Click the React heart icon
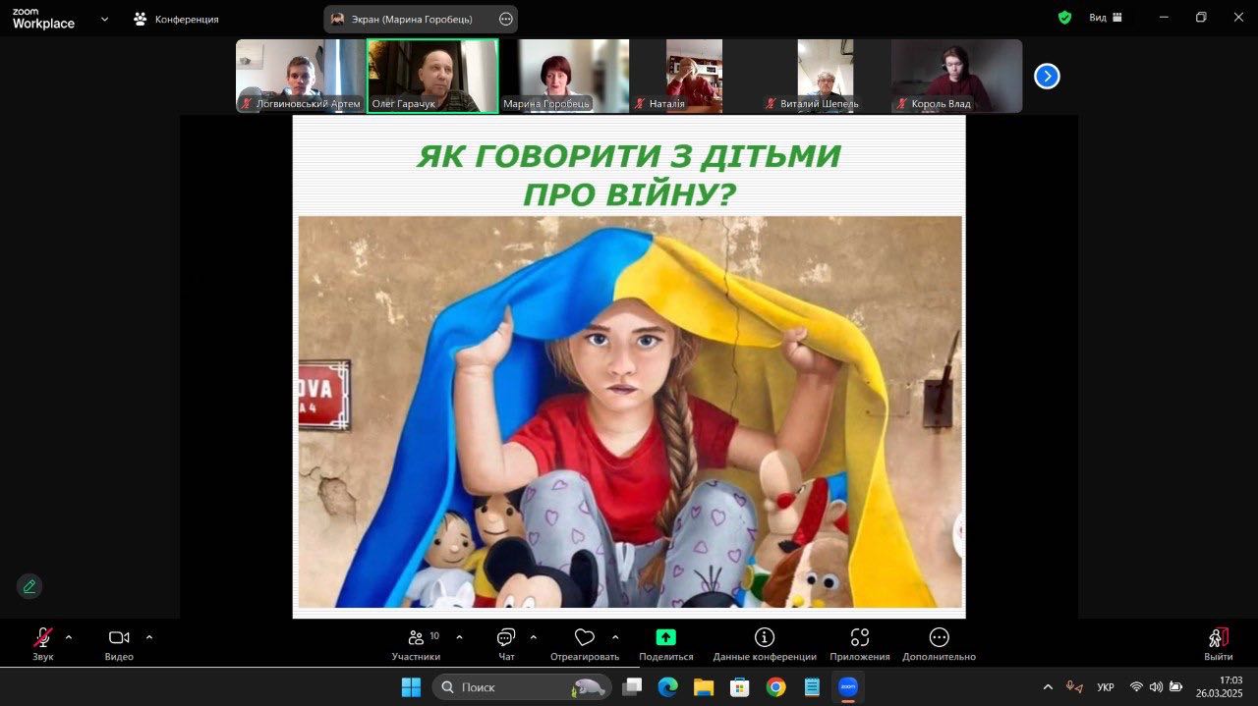The width and height of the screenshot is (1258, 706). point(585,643)
